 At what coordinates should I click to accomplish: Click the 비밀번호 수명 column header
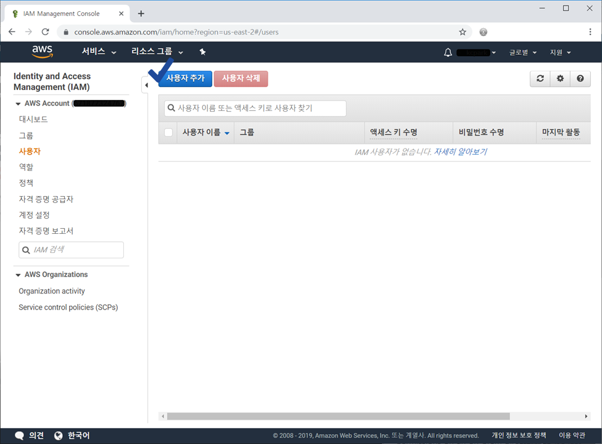481,133
